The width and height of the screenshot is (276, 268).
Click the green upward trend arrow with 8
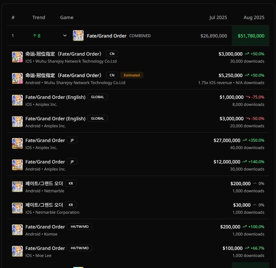pyautogui.click(x=36, y=36)
